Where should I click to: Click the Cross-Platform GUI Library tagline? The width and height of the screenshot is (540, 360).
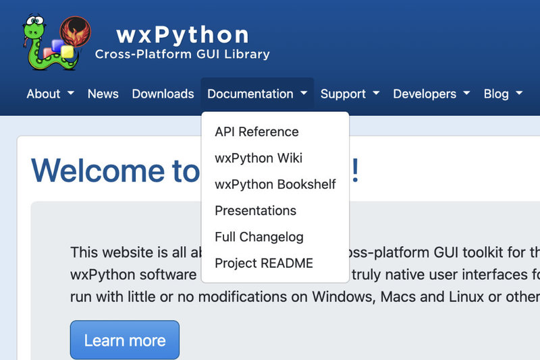point(182,55)
